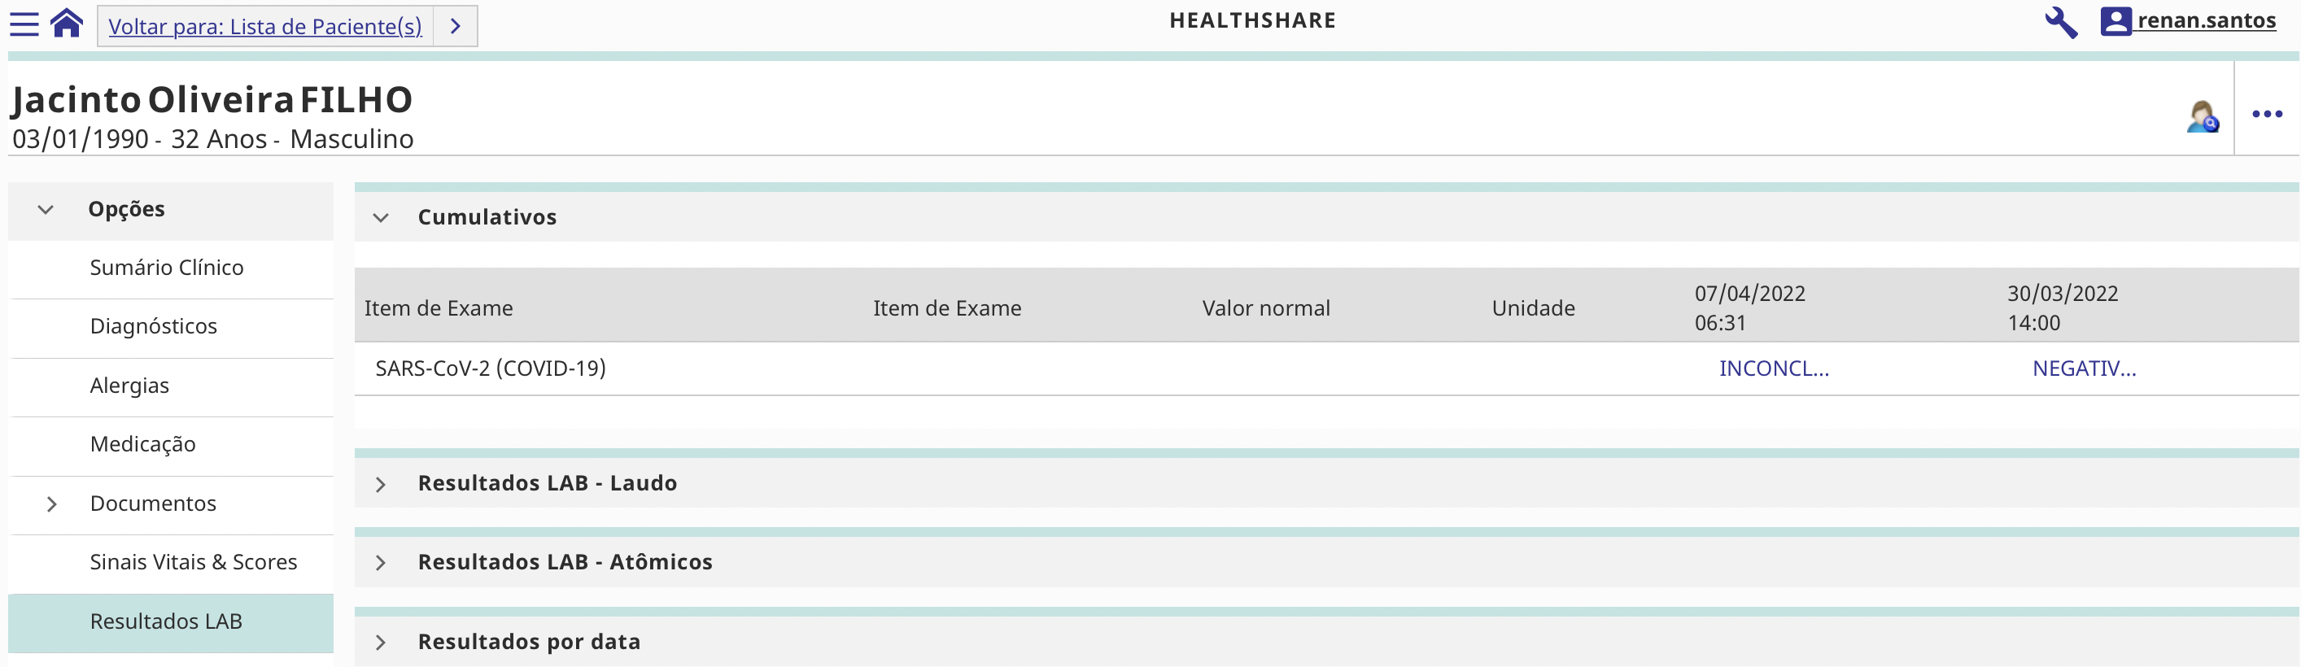The height and width of the screenshot is (667, 2301).
Task: Open the hamburger main menu
Action: pos(24,24)
